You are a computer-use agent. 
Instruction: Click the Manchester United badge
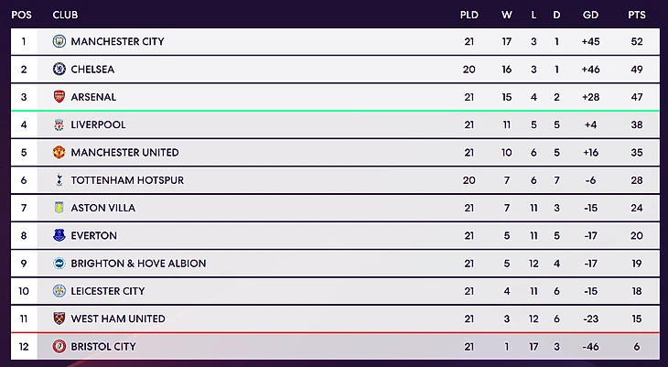pos(59,153)
